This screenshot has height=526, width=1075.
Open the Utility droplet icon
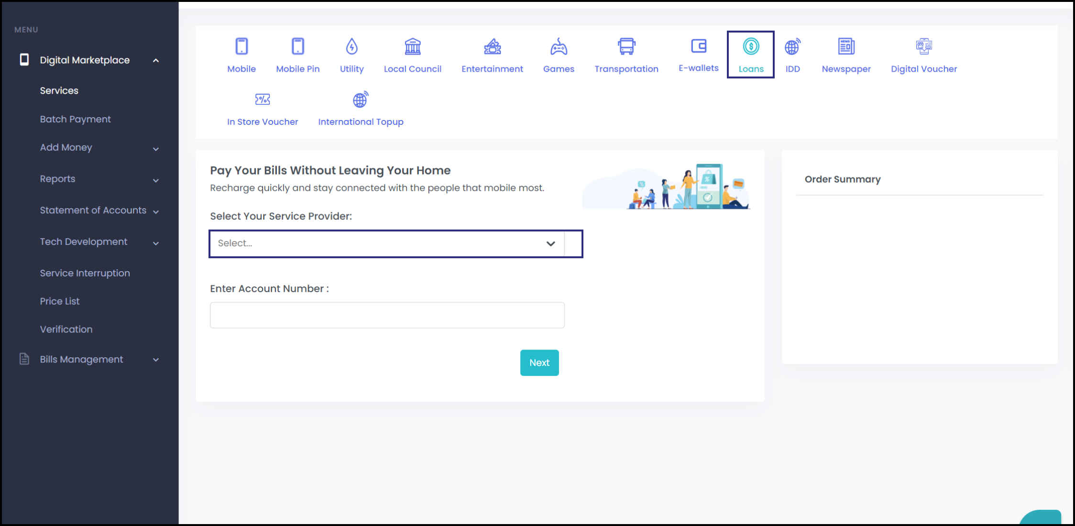351,47
